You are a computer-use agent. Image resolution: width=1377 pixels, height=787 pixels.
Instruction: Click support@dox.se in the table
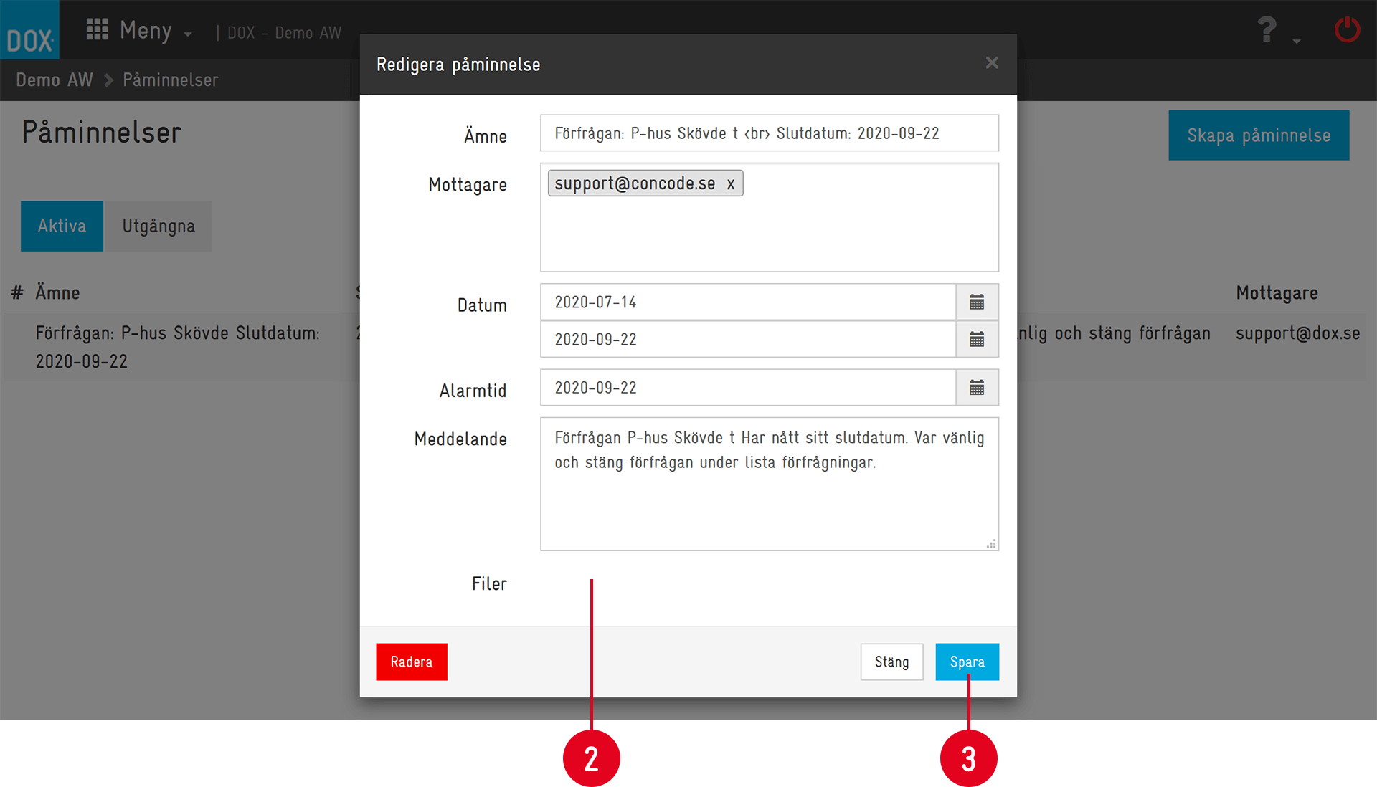point(1297,333)
